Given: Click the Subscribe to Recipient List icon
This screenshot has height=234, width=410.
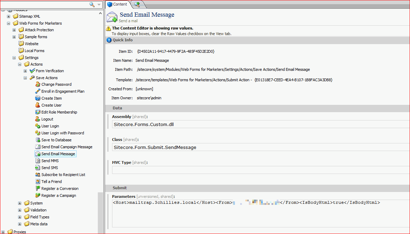Looking at the screenshot, I should (38, 175).
